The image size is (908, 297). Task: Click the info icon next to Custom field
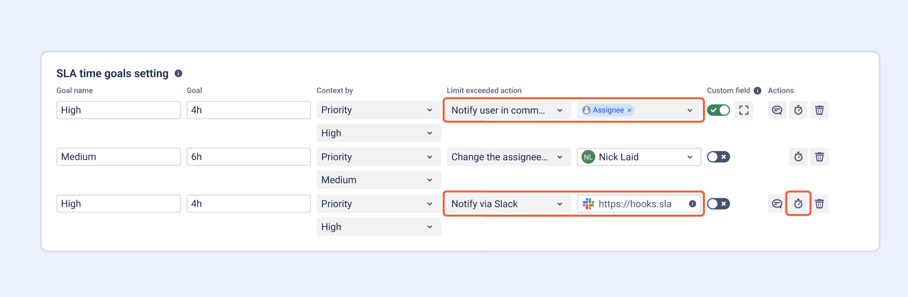point(757,90)
